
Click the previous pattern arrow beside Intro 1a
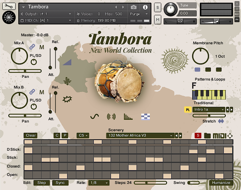(x=228, y=109)
